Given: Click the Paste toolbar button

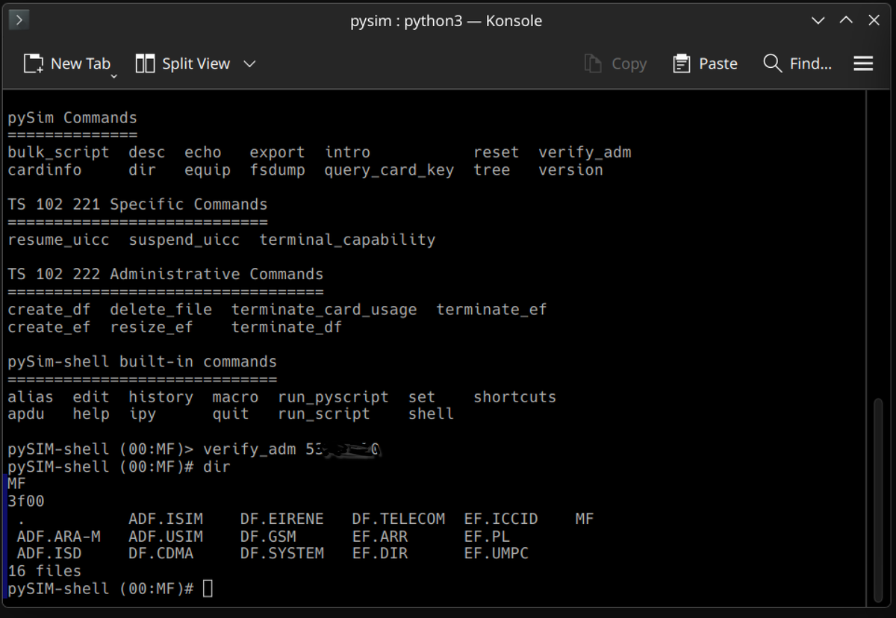Looking at the screenshot, I should click(x=705, y=64).
